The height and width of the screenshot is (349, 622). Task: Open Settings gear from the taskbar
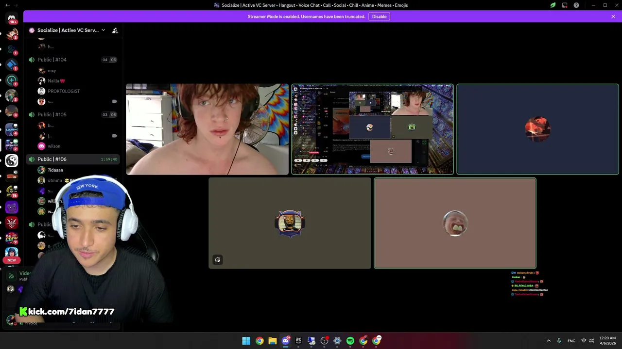337,341
